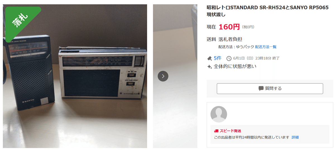The height and width of the screenshot is (150, 335).
Task: Click the スピード発送 label
Action: [x=230, y=131]
